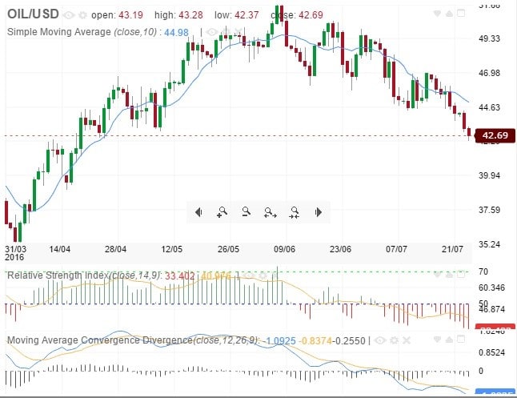Viewport: 517px width, 398px height.
Task: Remove the MACD indicator with X icon
Action: 407,340
